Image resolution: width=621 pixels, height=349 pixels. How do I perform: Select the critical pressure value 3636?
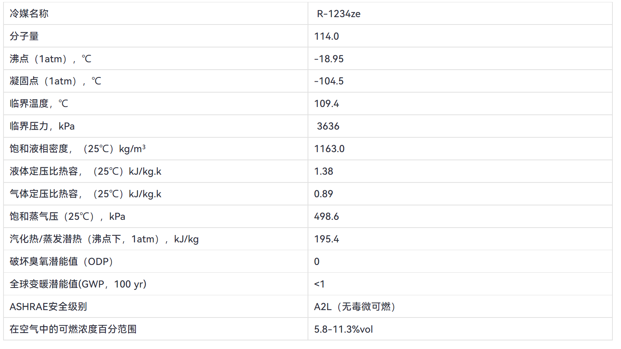tap(328, 126)
